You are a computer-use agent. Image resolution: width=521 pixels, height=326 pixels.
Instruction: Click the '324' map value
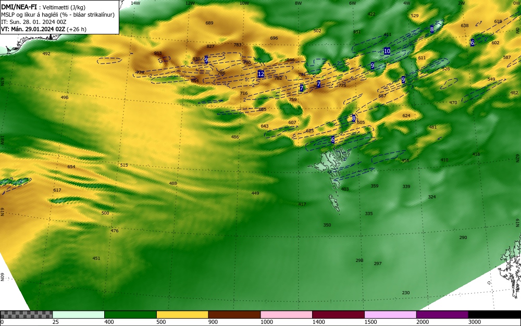point(431,197)
